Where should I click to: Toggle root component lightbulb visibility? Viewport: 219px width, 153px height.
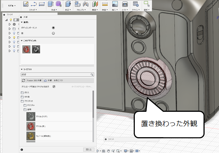11,20
